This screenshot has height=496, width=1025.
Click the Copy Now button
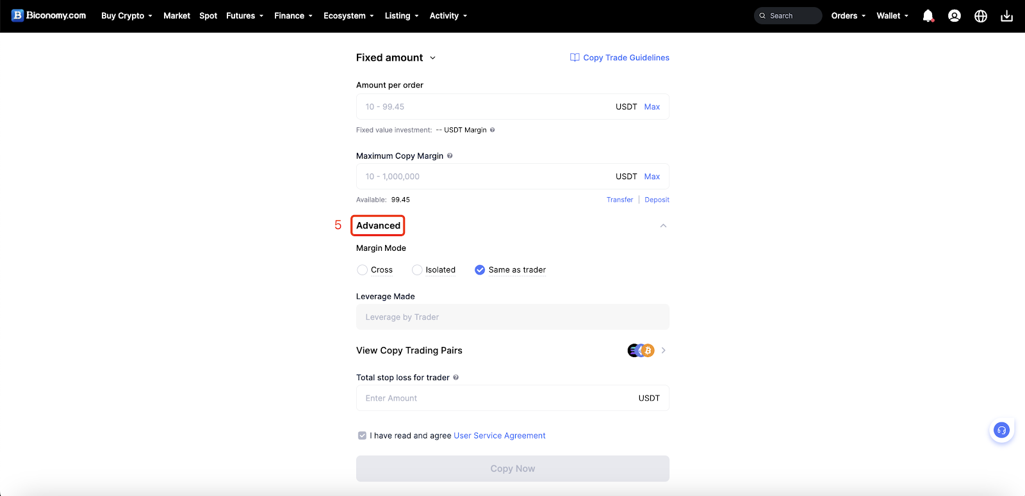coord(512,468)
